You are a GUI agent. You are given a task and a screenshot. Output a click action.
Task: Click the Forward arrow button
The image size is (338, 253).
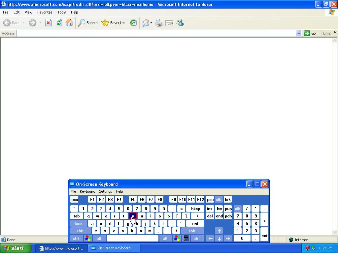coord(33,23)
